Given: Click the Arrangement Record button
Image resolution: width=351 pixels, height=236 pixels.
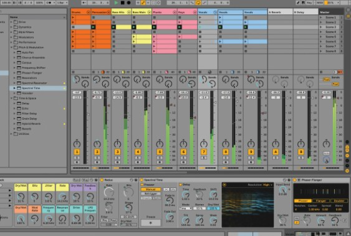Looking at the screenshot, I should coord(128,2).
